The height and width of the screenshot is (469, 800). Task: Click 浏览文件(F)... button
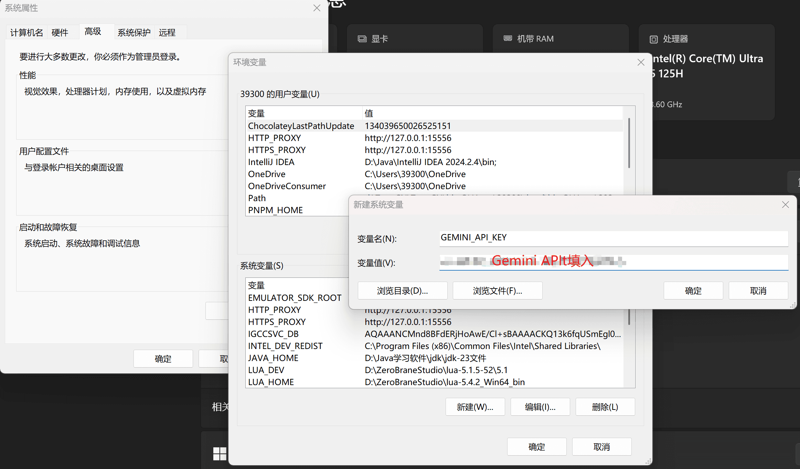tap(498, 291)
